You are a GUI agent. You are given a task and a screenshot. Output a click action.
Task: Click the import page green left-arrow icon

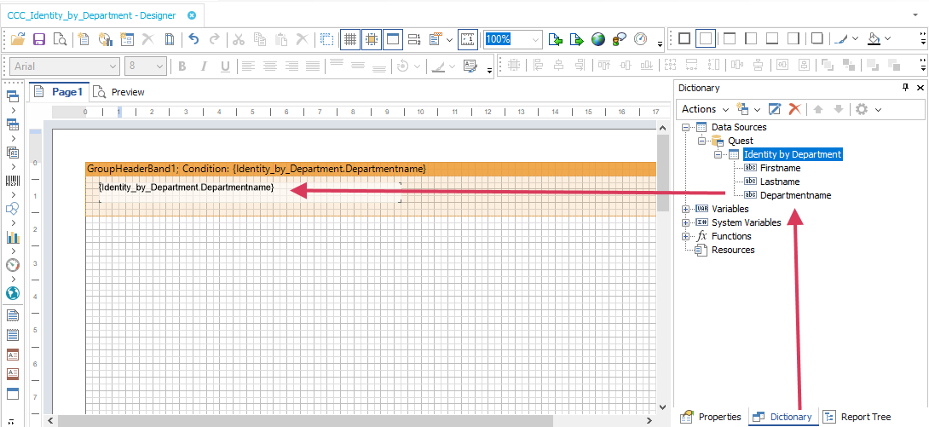[556, 40]
